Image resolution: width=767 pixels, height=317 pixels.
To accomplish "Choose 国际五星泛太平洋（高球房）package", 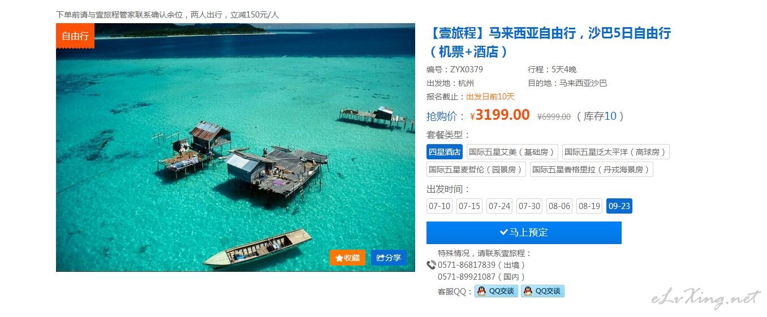I will coord(616,152).
